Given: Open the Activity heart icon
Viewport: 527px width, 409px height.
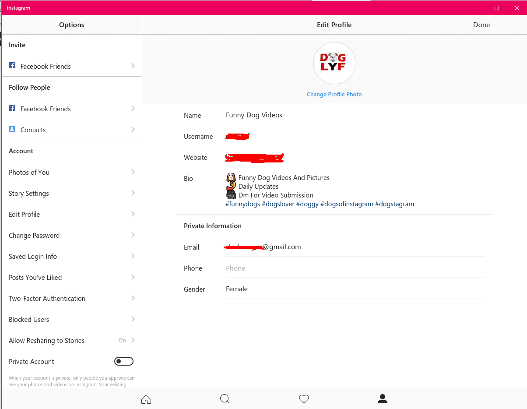Looking at the screenshot, I should click(304, 399).
